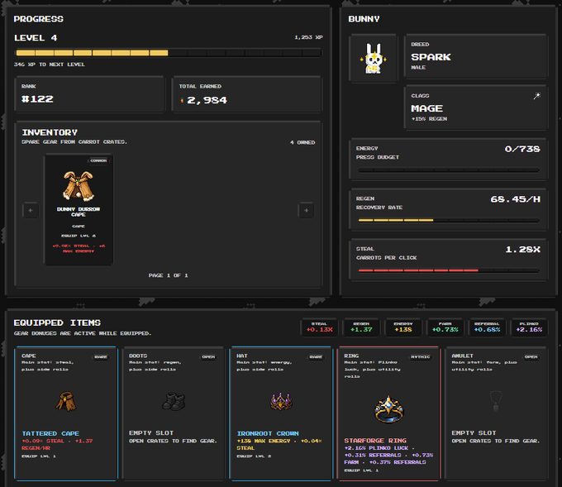Select the Boots empty slot card
Image resolution: width=562 pixels, height=487 pixels.
(174, 413)
